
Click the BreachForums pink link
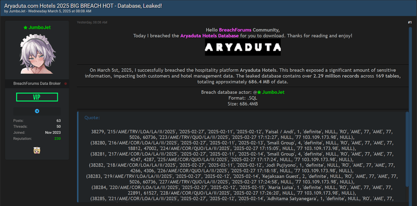tap(235, 30)
